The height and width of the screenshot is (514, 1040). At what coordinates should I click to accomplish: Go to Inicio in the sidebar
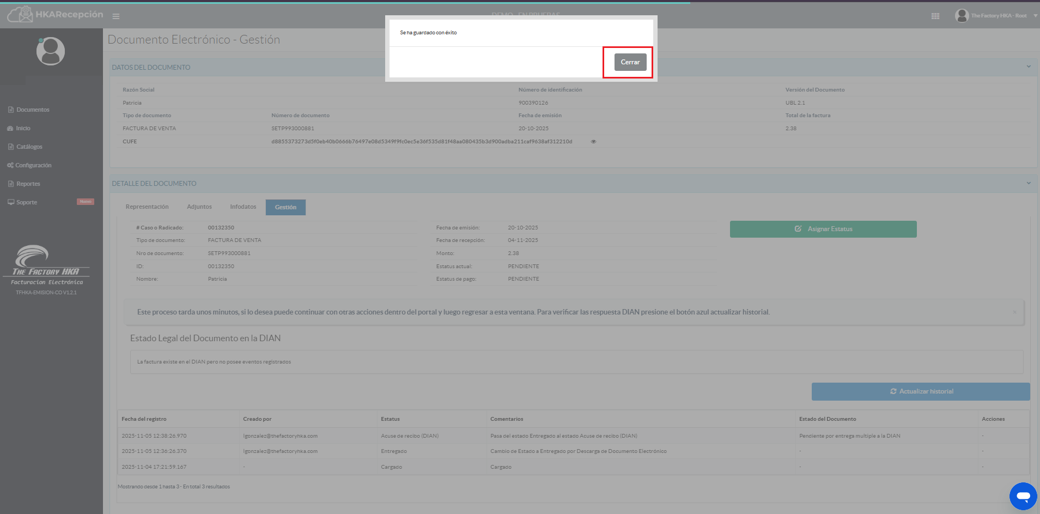point(23,128)
